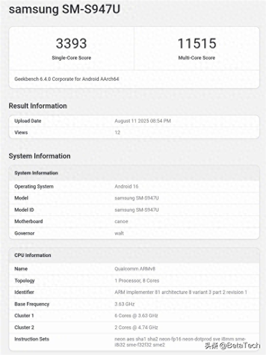Click the Result Information heading

[38, 106]
